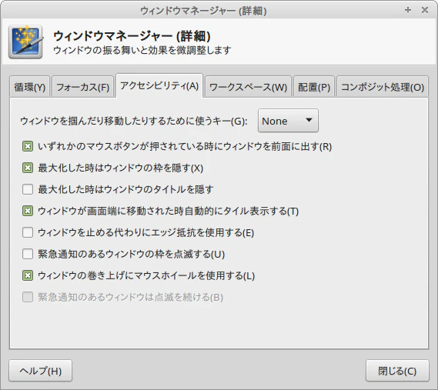
Task: Uncheck いずれかのマウスボタンが押されている時 checkbox
Action: 28,146
